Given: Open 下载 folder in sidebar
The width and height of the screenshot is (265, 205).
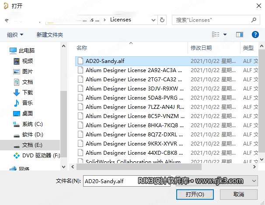Looking at the screenshot, I should 28,93.
